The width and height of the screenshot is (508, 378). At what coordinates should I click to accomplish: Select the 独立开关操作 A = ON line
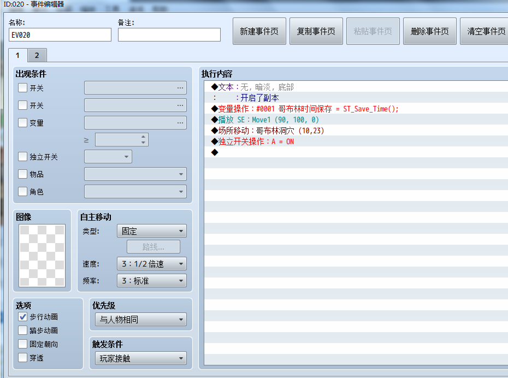356,141
